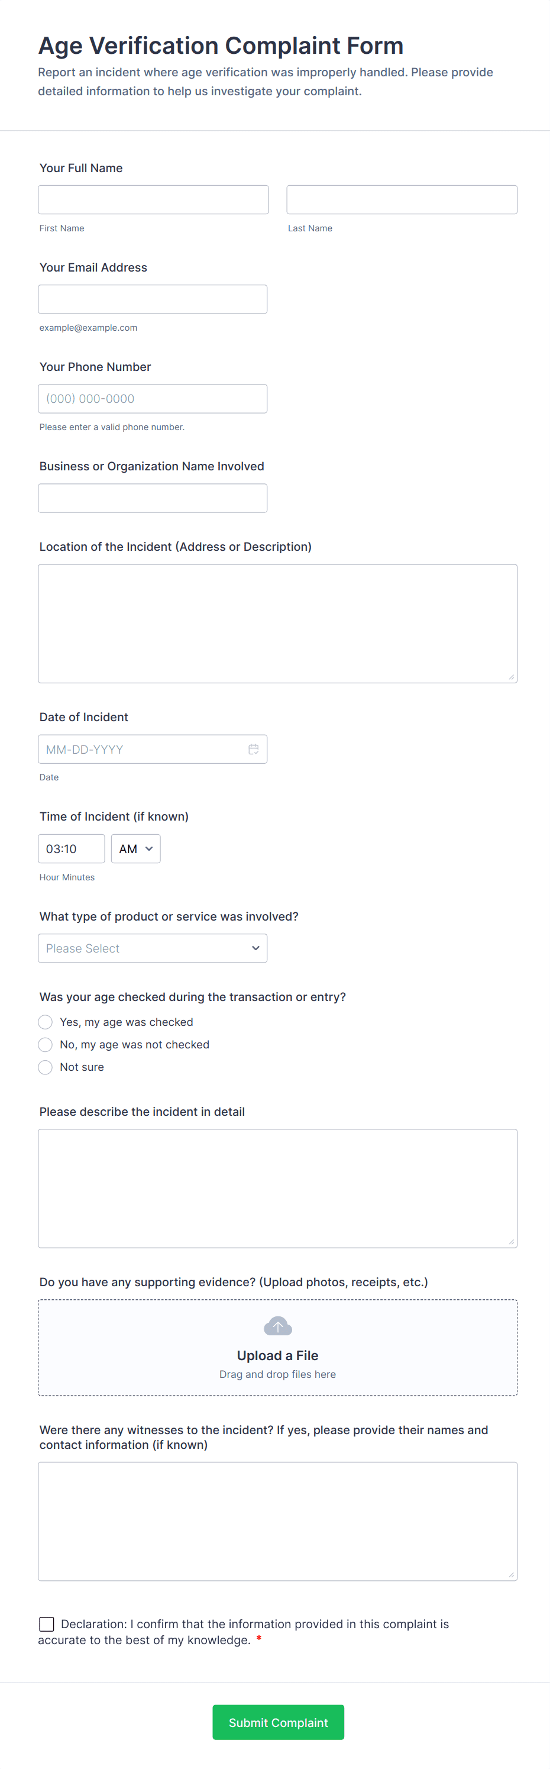Click the cloud upload icon
The height and width of the screenshot is (1769, 550).
[277, 1325]
